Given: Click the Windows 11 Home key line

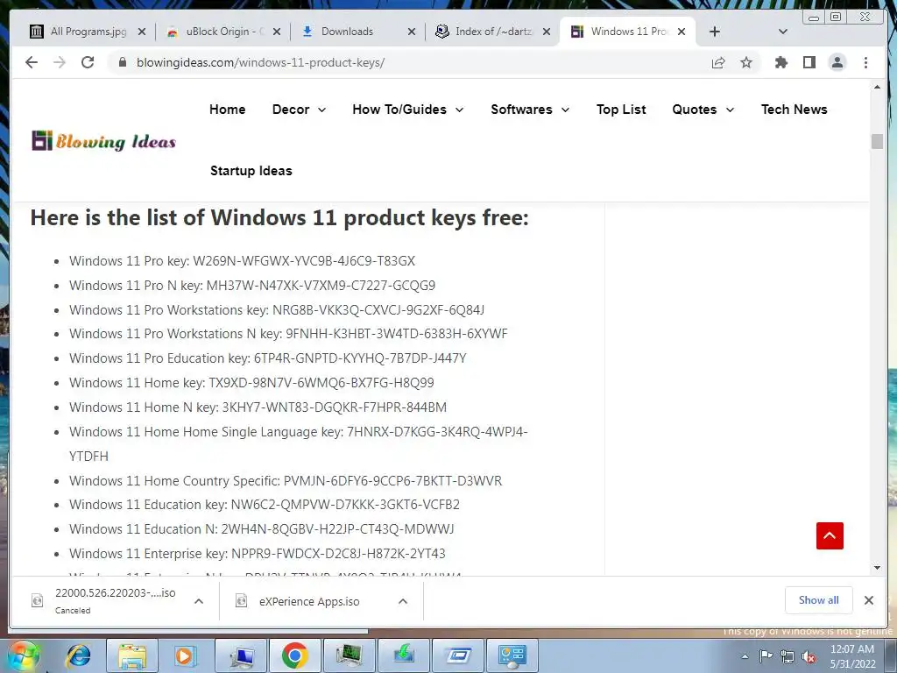Looking at the screenshot, I should coord(251,383).
